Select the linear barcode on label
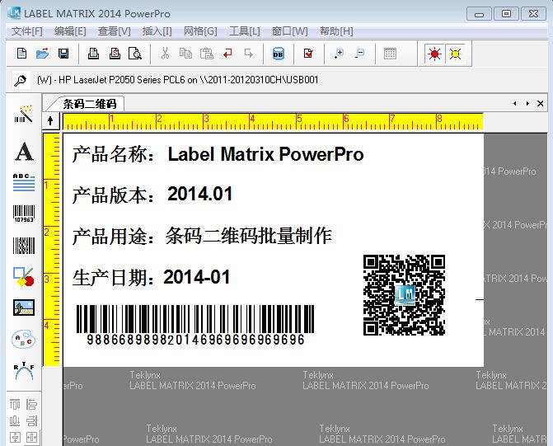 pos(195,325)
